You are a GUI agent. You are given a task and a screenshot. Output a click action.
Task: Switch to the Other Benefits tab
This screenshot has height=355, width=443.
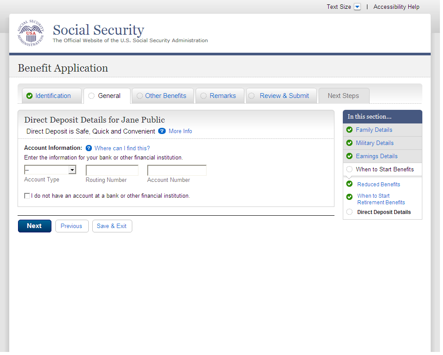coord(165,96)
